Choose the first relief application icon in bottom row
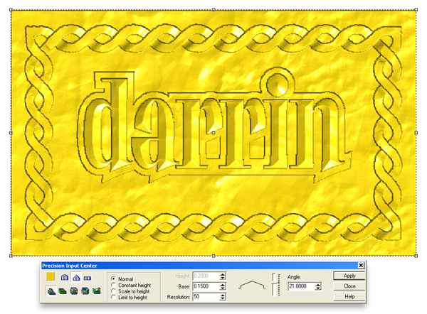The width and height of the screenshot is (427, 314). pos(51,291)
